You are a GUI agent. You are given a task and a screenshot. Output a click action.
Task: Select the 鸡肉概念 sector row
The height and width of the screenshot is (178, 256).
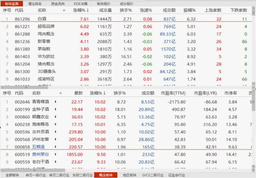pyautogui.click(x=126, y=34)
